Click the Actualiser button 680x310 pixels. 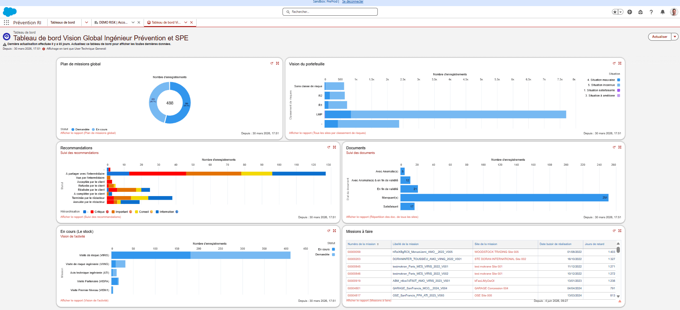(660, 37)
